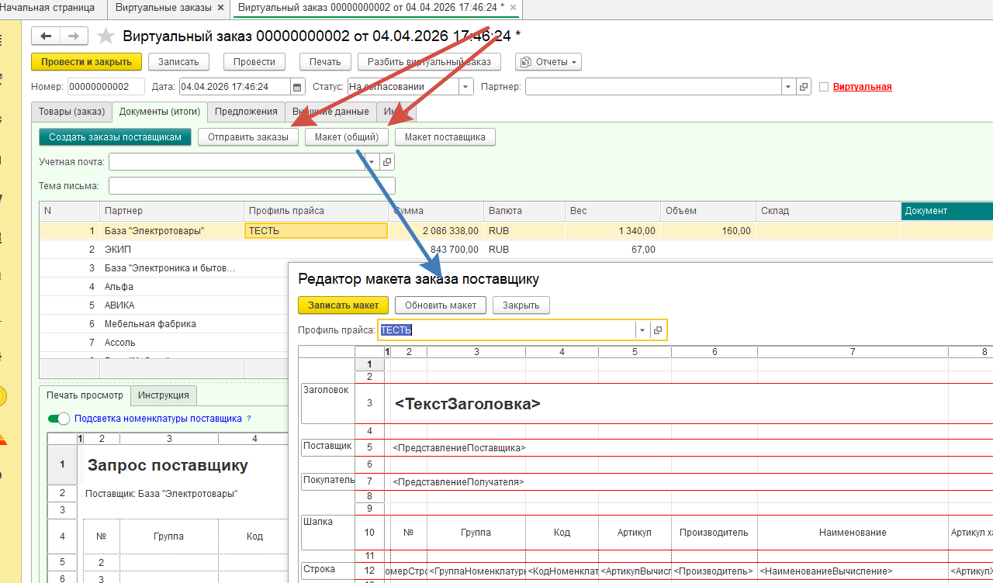This screenshot has height=583, width=993.
Task: Expand the Партнер dropdown list
Action: (x=788, y=87)
